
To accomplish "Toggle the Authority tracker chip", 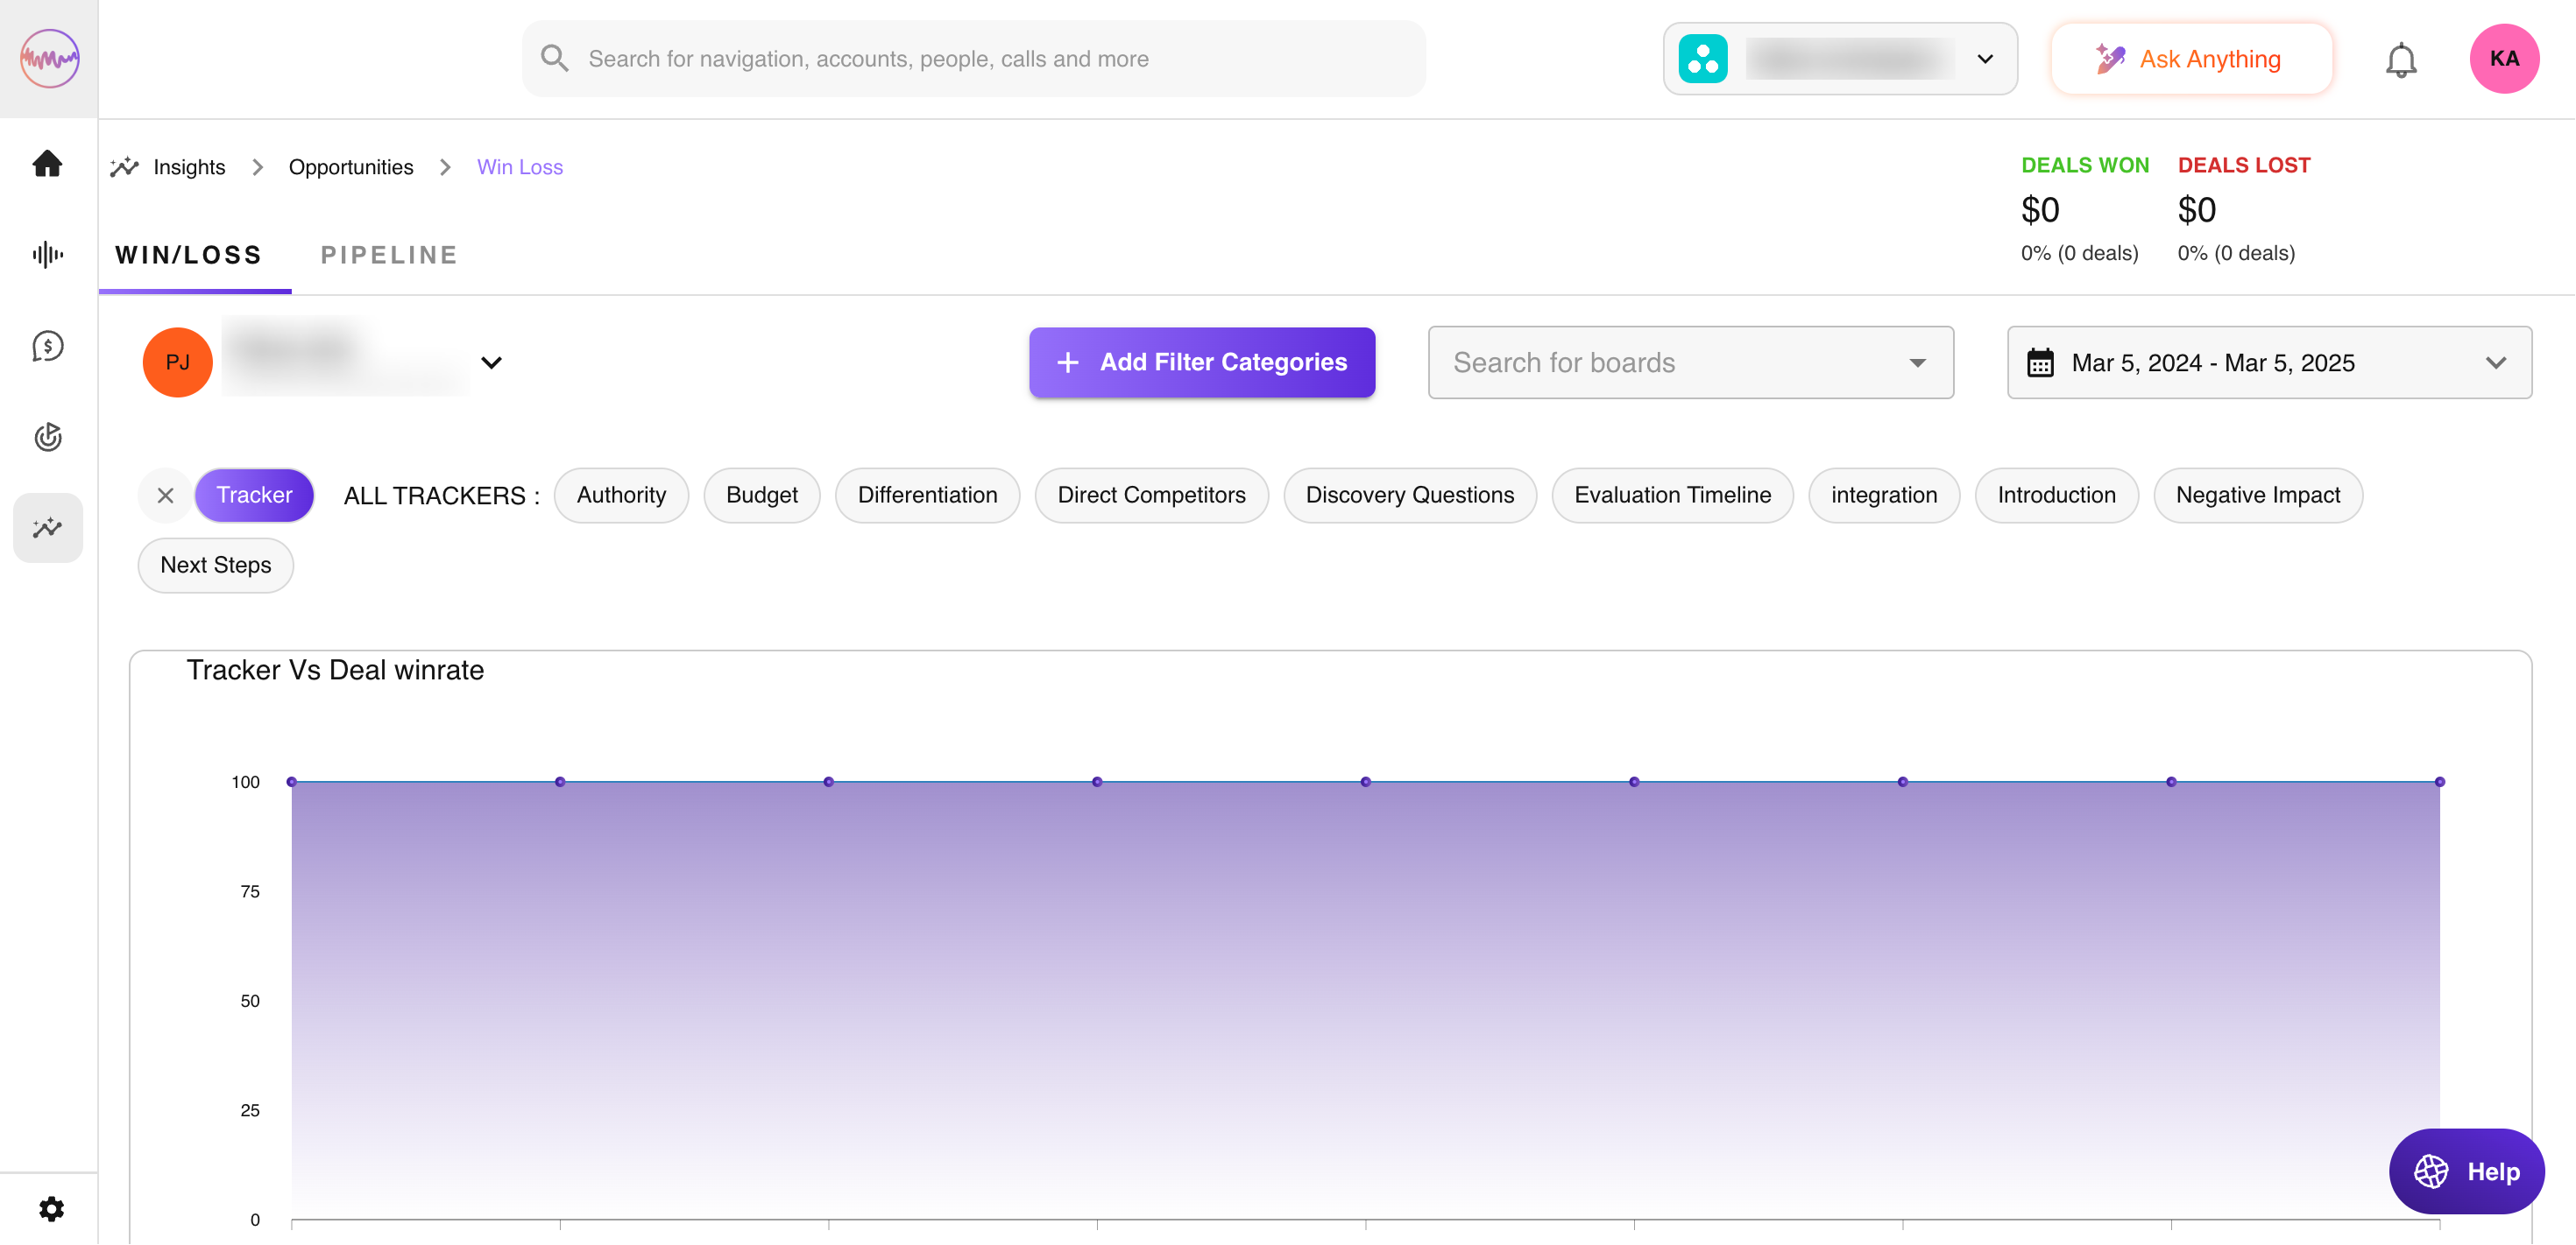I will click(x=620, y=496).
